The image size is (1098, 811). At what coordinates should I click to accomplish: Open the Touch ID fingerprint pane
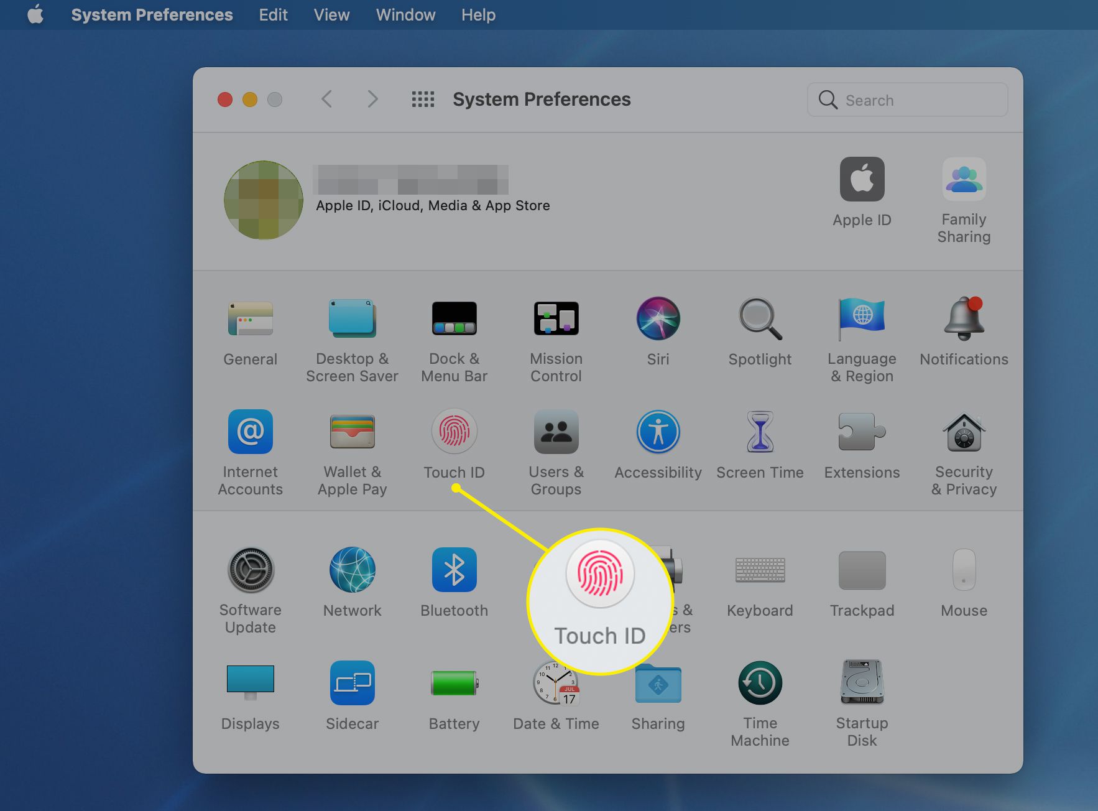click(454, 432)
